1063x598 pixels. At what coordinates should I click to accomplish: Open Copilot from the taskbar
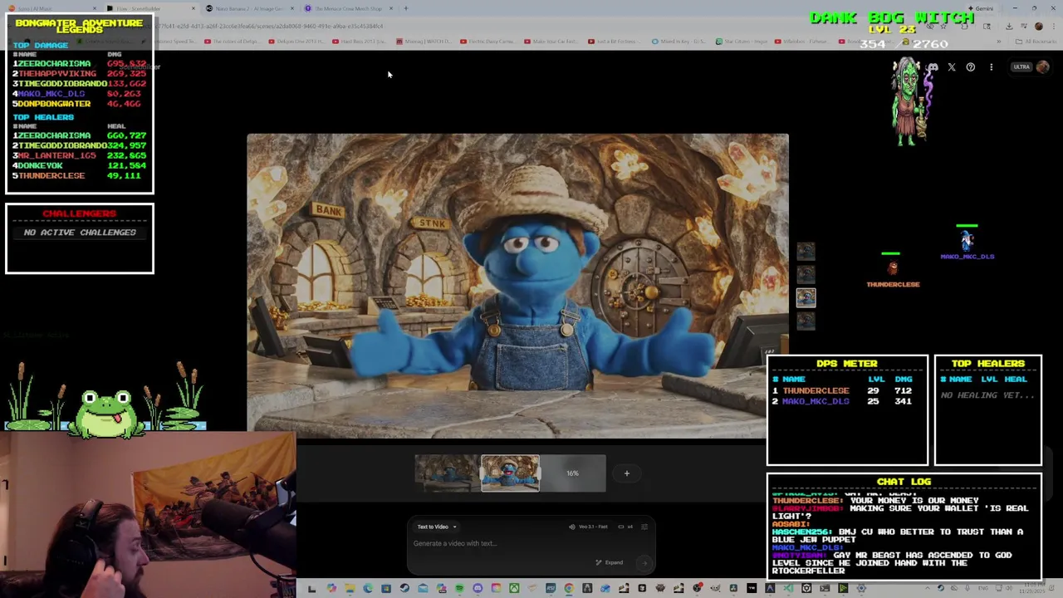[x=331, y=589]
